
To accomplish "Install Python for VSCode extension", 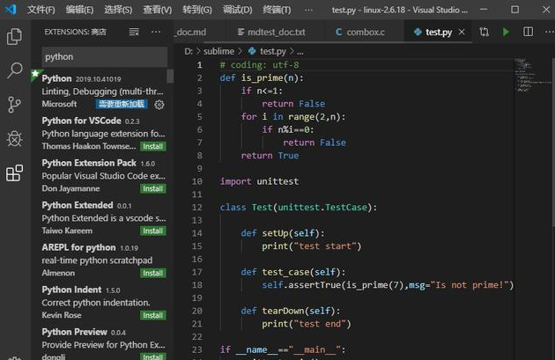I will click(x=153, y=146).
